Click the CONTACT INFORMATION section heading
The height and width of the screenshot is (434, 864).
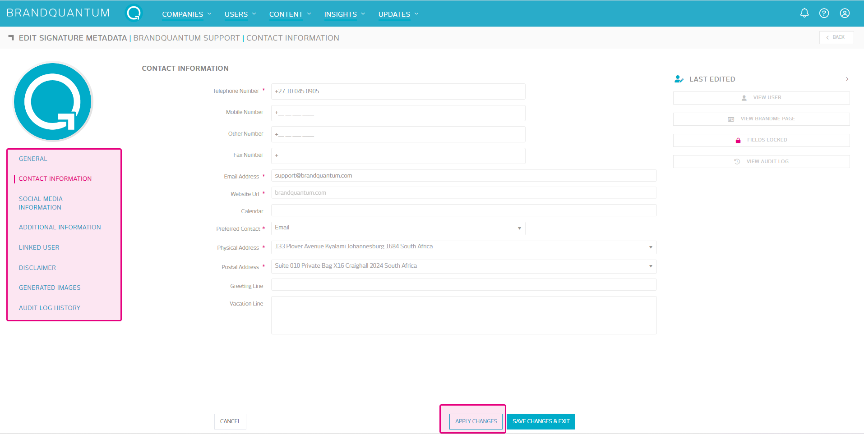pyautogui.click(x=185, y=69)
